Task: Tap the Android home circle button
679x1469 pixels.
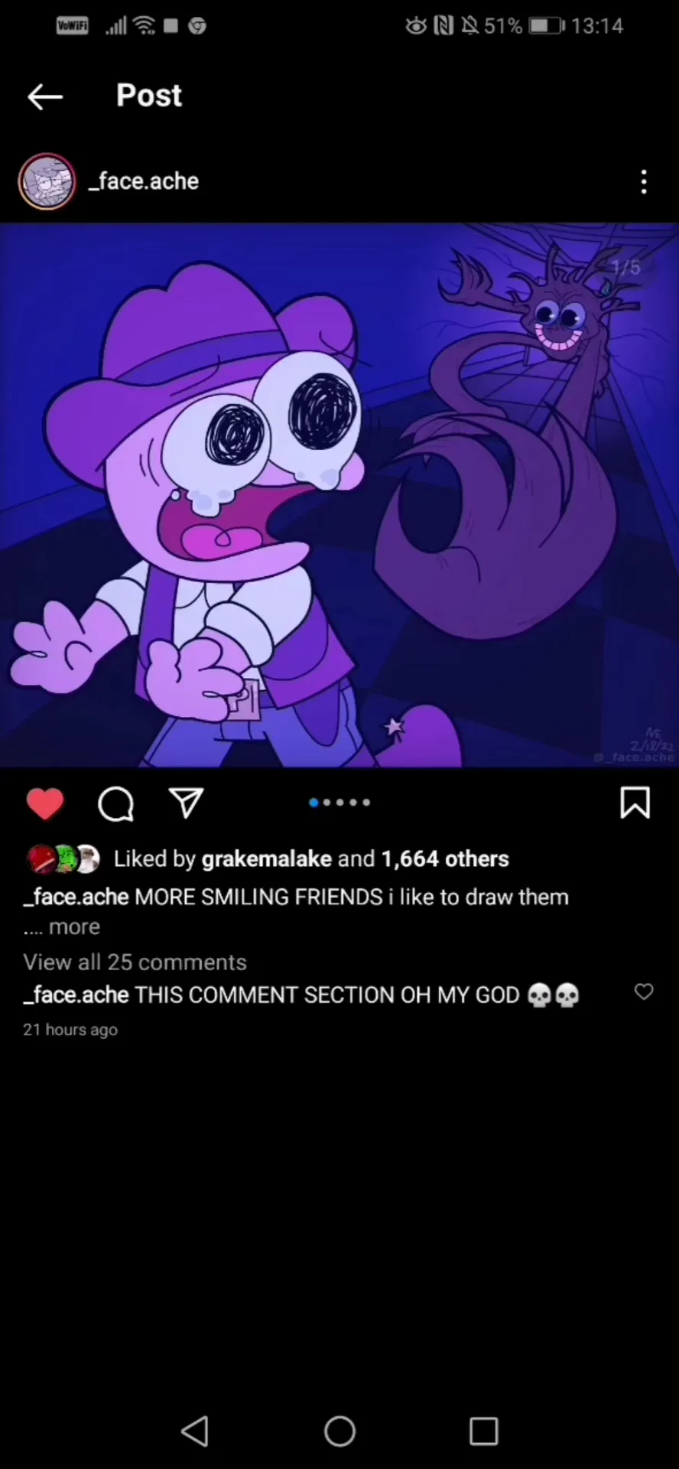Action: coord(339,1431)
